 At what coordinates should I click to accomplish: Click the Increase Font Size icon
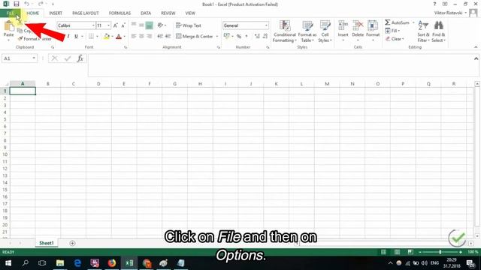pyautogui.click(x=115, y=25)
